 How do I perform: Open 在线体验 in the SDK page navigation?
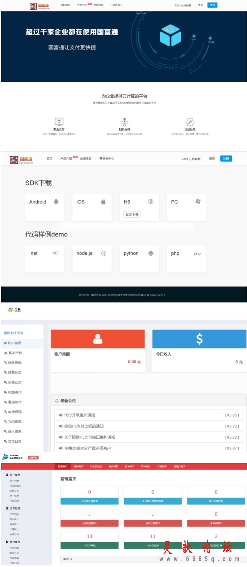(86, 158)
